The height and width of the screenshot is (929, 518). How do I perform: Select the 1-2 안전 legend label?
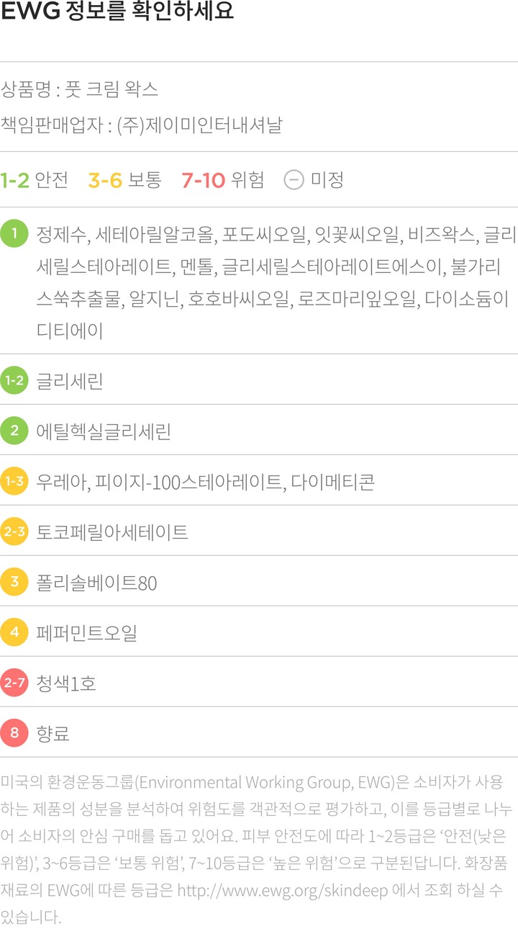[34, 179]
